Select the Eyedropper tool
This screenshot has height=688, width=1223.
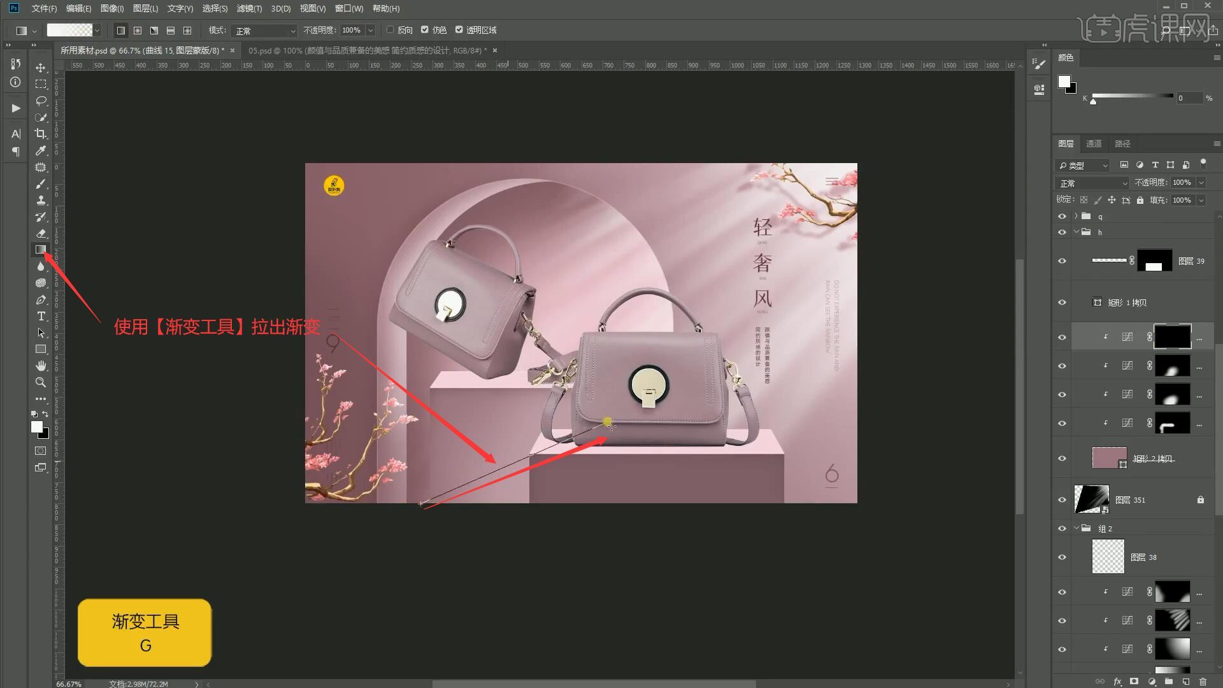[x=41, y=150]
